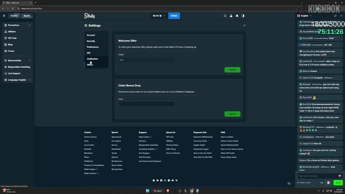Screen dimensions: 345x194
Task: Focus the Welcome Offer code field
Action: point(146,60)
